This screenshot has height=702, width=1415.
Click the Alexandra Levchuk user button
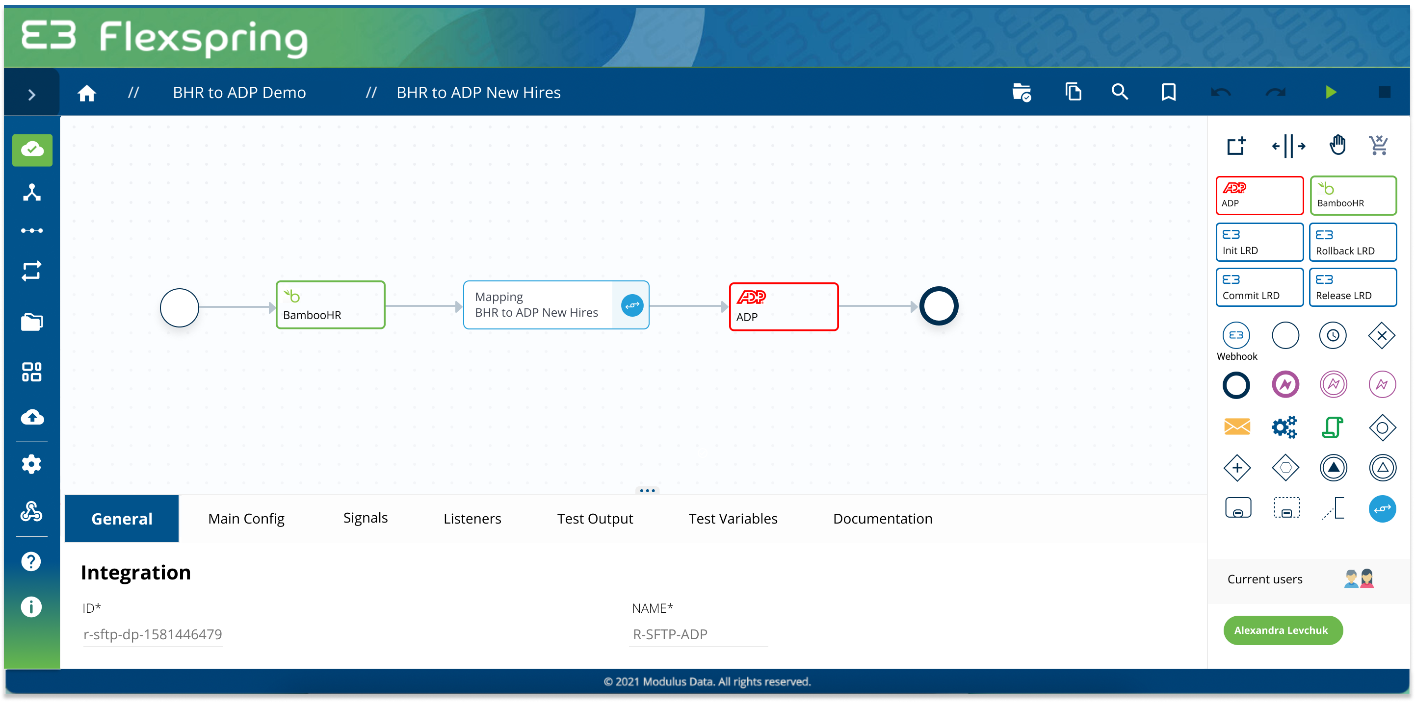point(1283,630)
